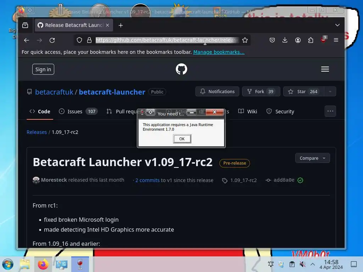Open the 2 commits link
This screenshot has height=272, width=363.
pyautogui.click(x=147, y=180)
